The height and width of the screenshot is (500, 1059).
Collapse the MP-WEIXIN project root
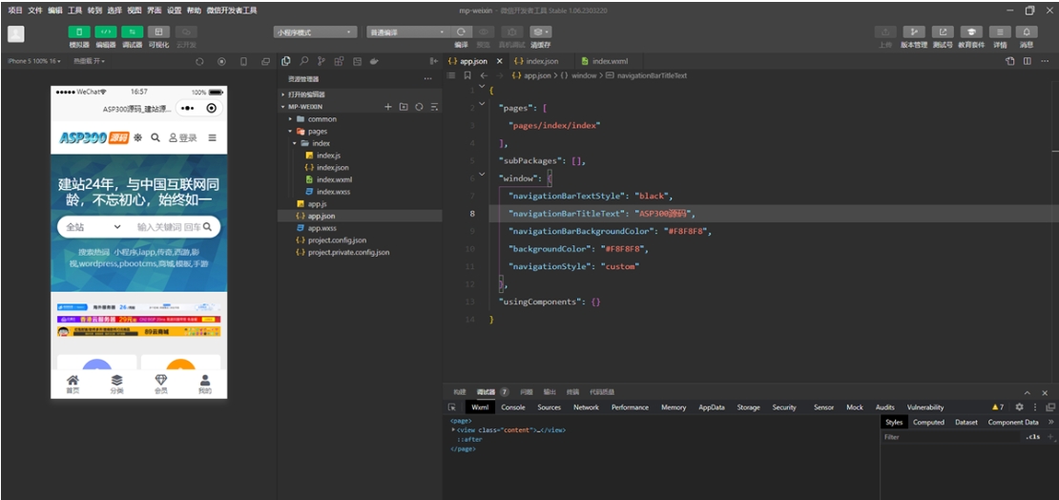(x=306, y=107)
